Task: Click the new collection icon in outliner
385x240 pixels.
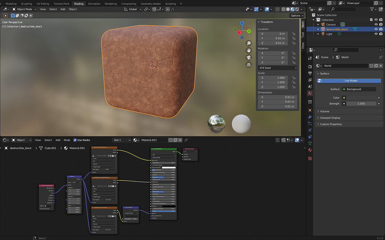Action: pyautogui.click(x=381, y=9)
